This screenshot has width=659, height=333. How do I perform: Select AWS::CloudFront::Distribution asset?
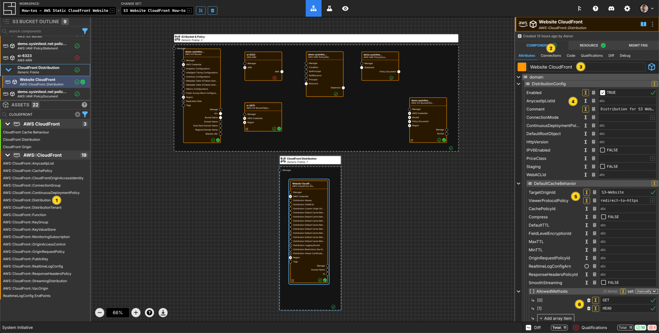point(27,200)
